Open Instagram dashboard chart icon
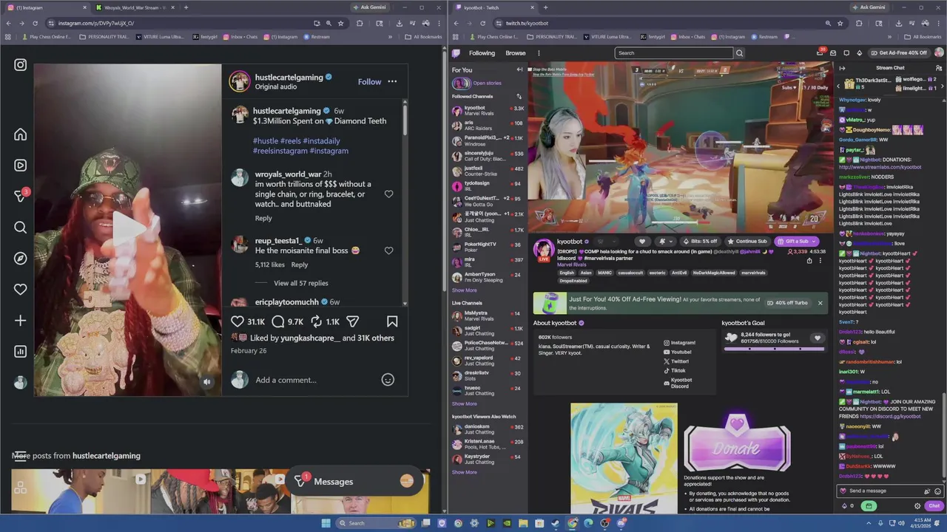 [20, 352]
